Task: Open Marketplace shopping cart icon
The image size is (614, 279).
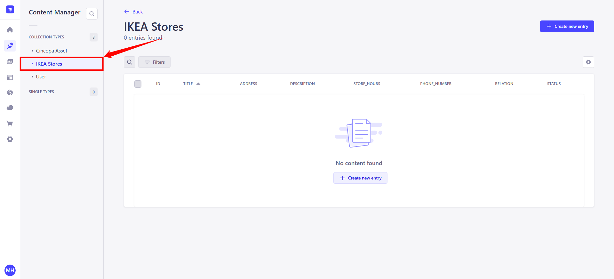Action: 10,124
